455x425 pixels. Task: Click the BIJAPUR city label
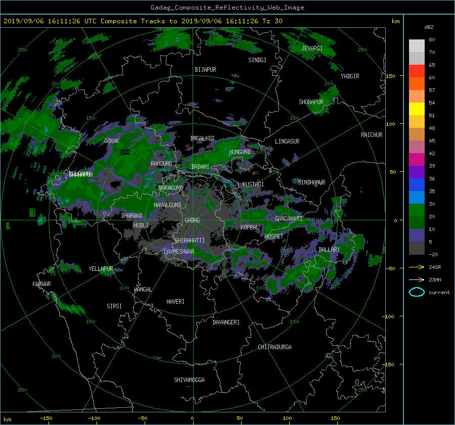click(x=205, y=70)
